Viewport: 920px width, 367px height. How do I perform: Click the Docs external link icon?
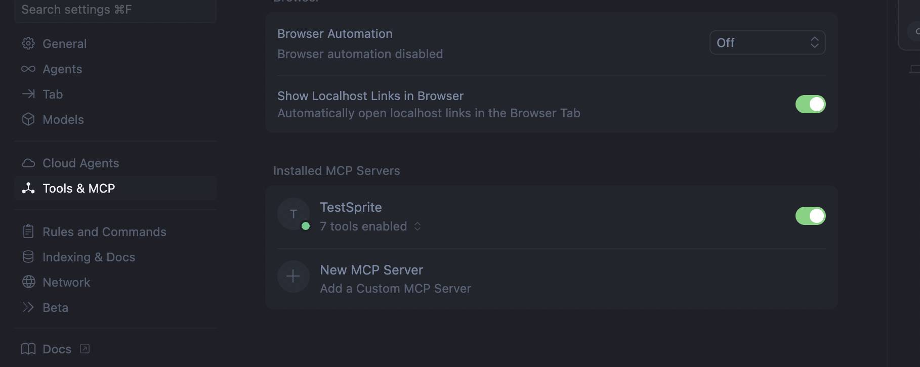click(85, 349)
